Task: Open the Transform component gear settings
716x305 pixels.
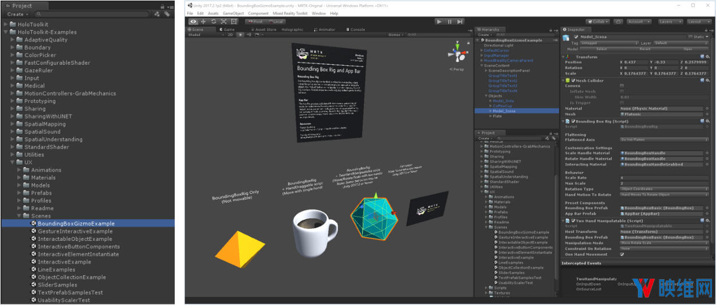Action: tap(706, 57)
